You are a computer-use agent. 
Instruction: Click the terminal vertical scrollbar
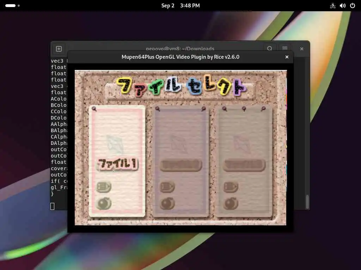pos(307,201)
